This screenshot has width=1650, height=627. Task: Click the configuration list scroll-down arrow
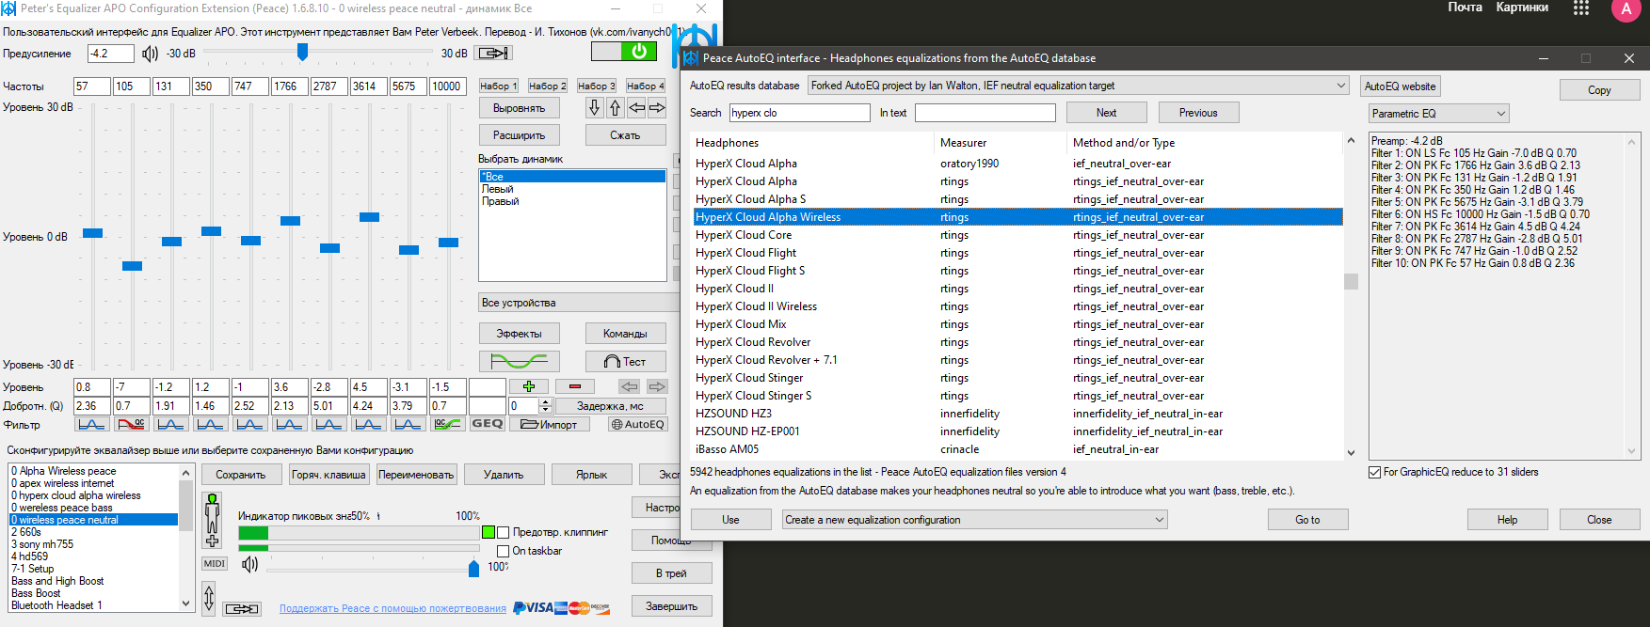click(x=185, y=603)
